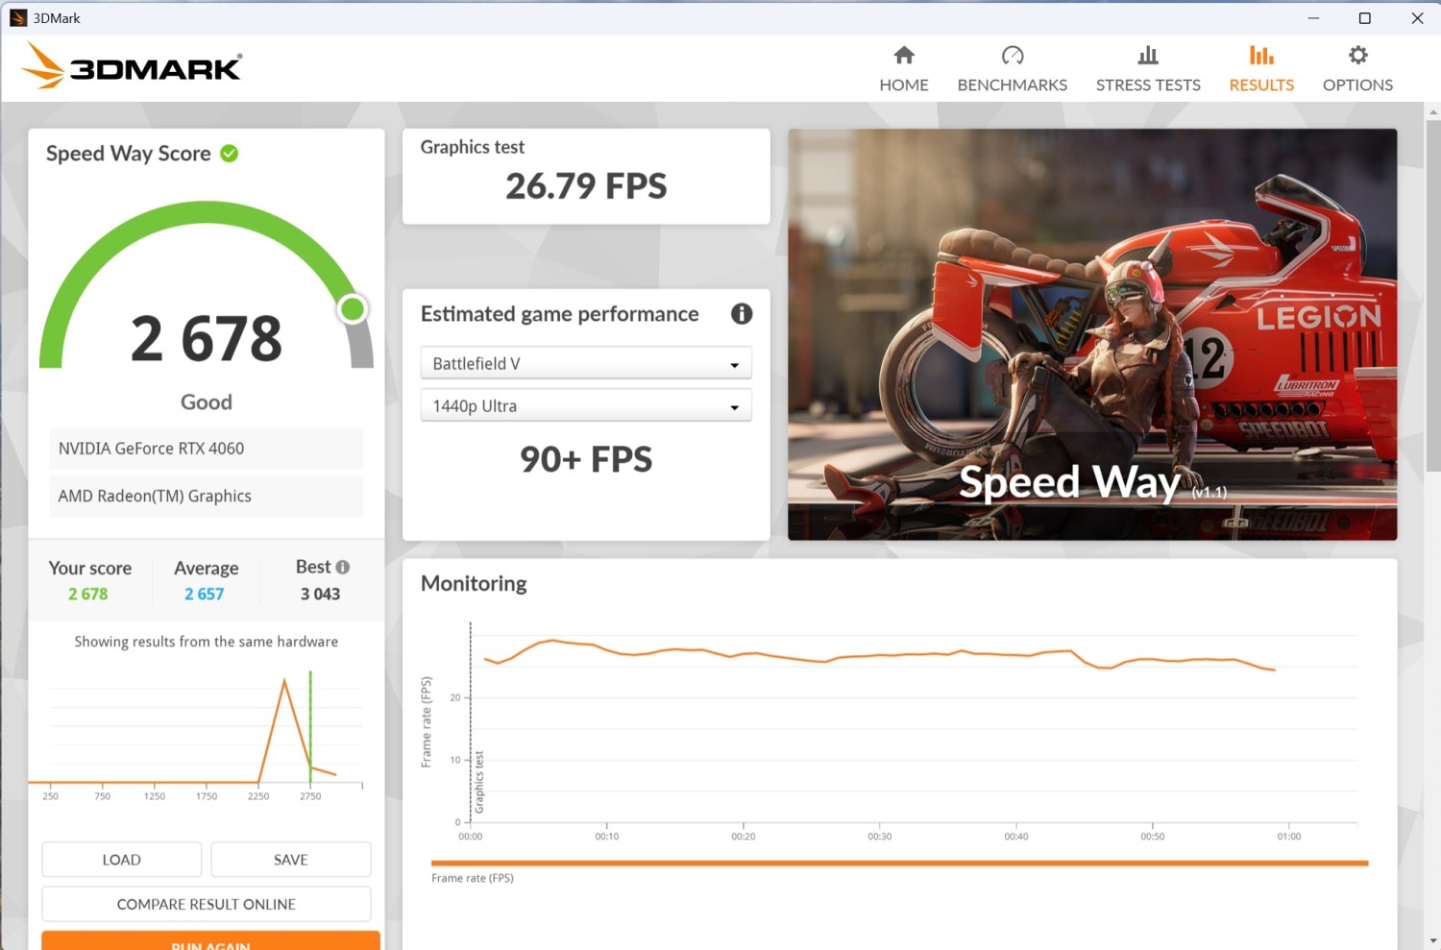Click the 3DMark title bar app icon
The height and width of the screenshot is (950, 1441).
point(18,18)
